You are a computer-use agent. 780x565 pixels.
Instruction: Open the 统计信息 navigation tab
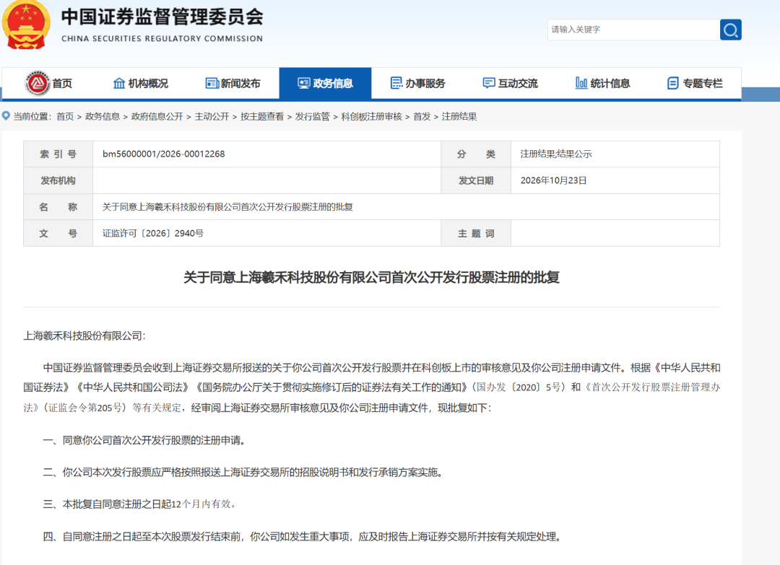coord(603,83)
